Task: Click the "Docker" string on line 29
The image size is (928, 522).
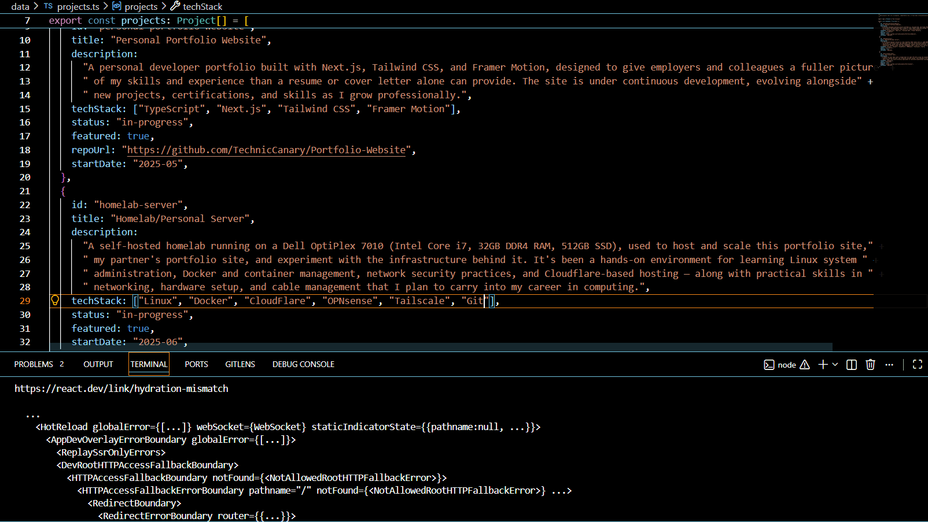Action: (x=211, y=301)
